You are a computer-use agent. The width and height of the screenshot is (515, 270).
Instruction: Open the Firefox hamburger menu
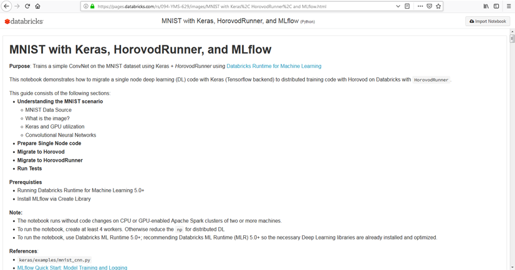pyautogui.click(x=509, y=6)
